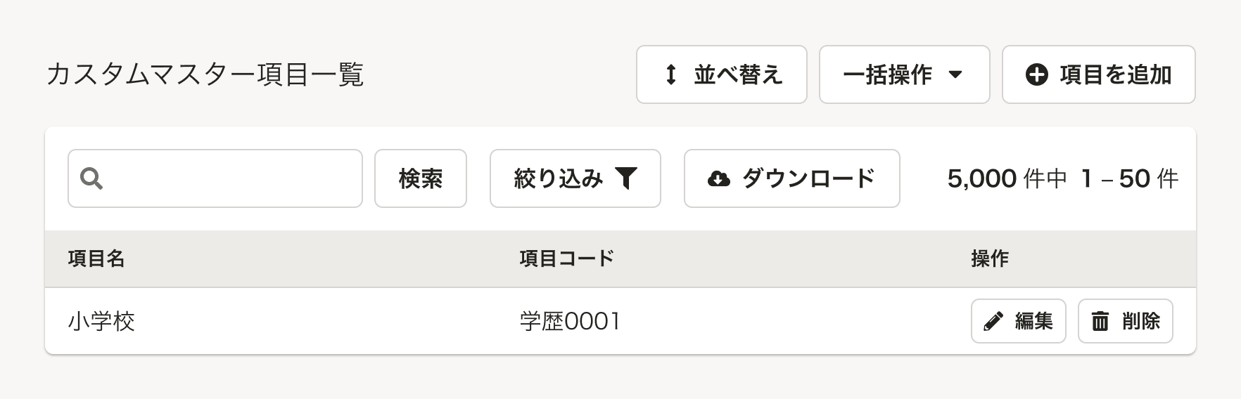Expand the 一括操作 dropdown arrow
This screenshot has width=1241, height=399.
pyautogui.click(x=955, y=74)
